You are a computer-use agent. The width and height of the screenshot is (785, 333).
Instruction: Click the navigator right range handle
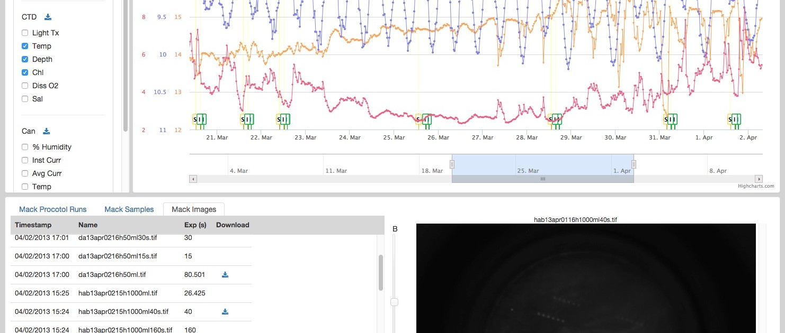634,164
